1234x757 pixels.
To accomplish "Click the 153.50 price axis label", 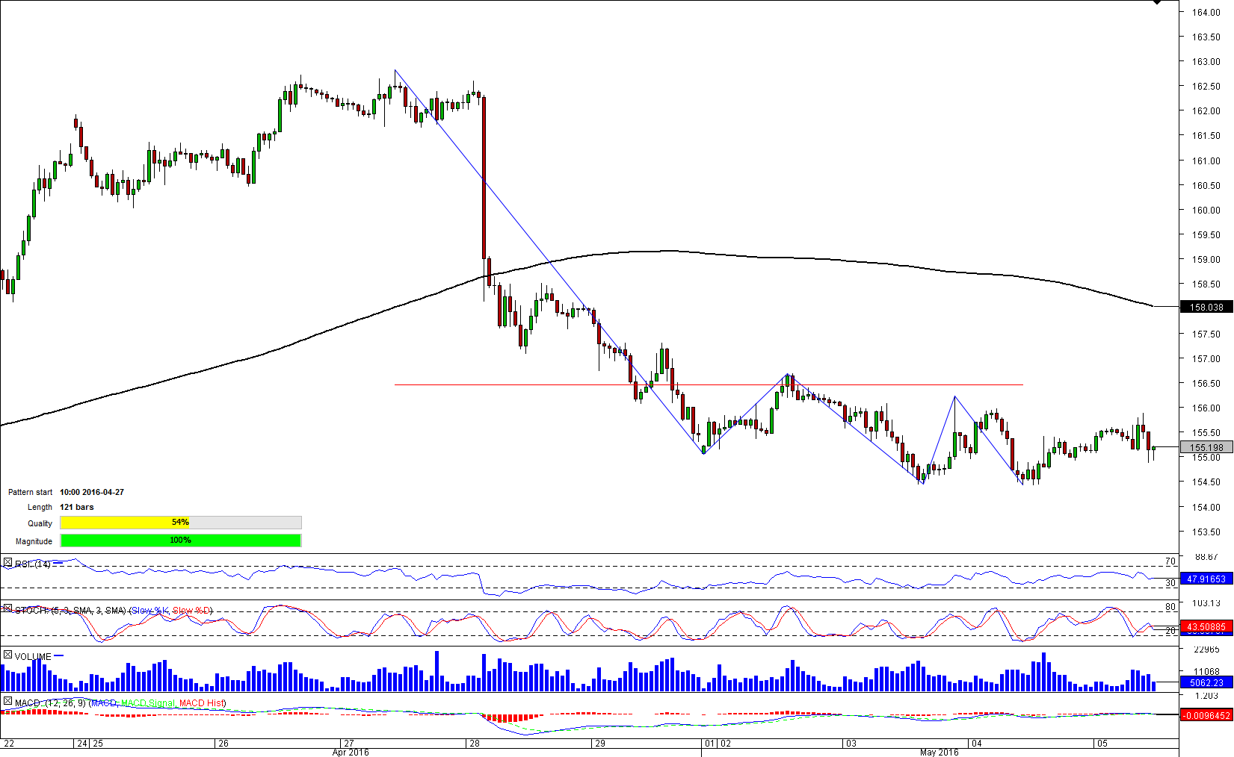I will tap(1206, 532).
